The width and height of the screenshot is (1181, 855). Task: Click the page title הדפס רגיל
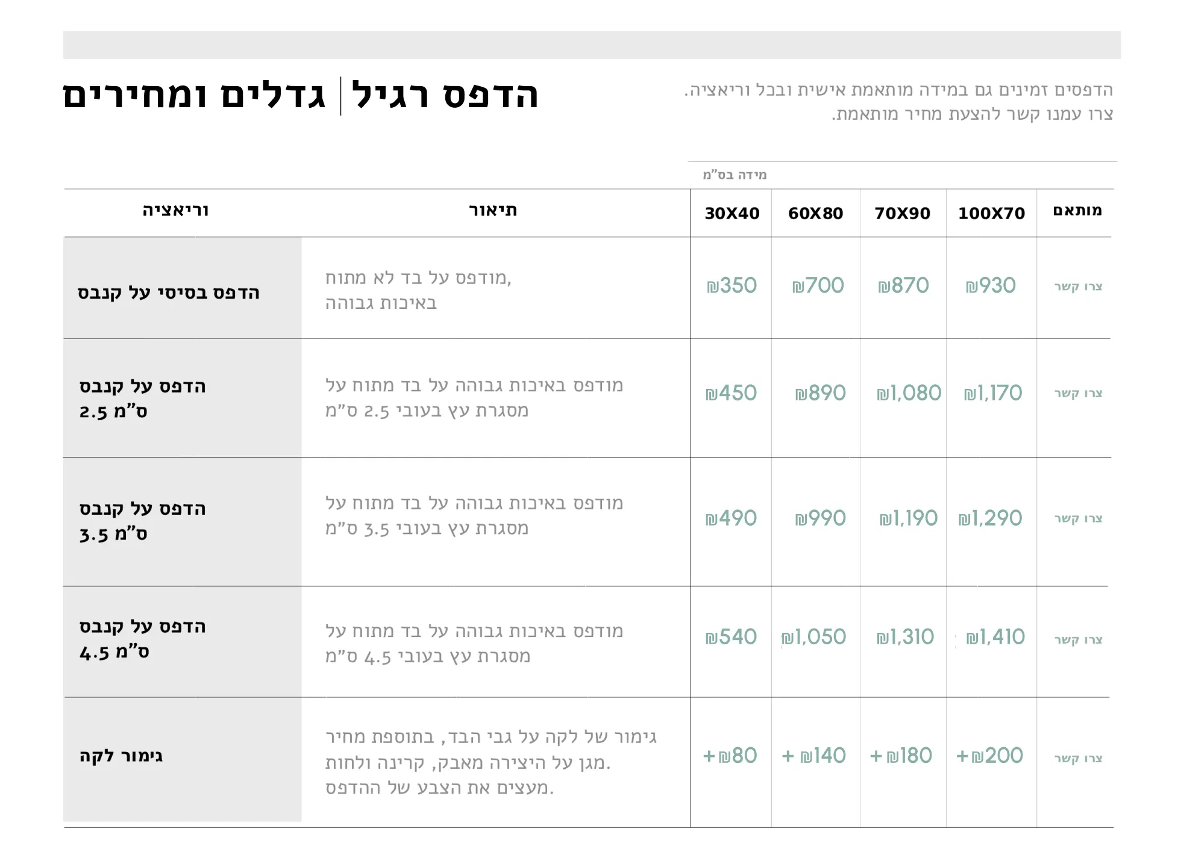[x=445, y=95]
